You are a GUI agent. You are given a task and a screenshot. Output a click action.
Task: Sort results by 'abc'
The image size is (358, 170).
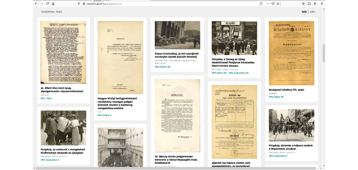coord(312,12)
